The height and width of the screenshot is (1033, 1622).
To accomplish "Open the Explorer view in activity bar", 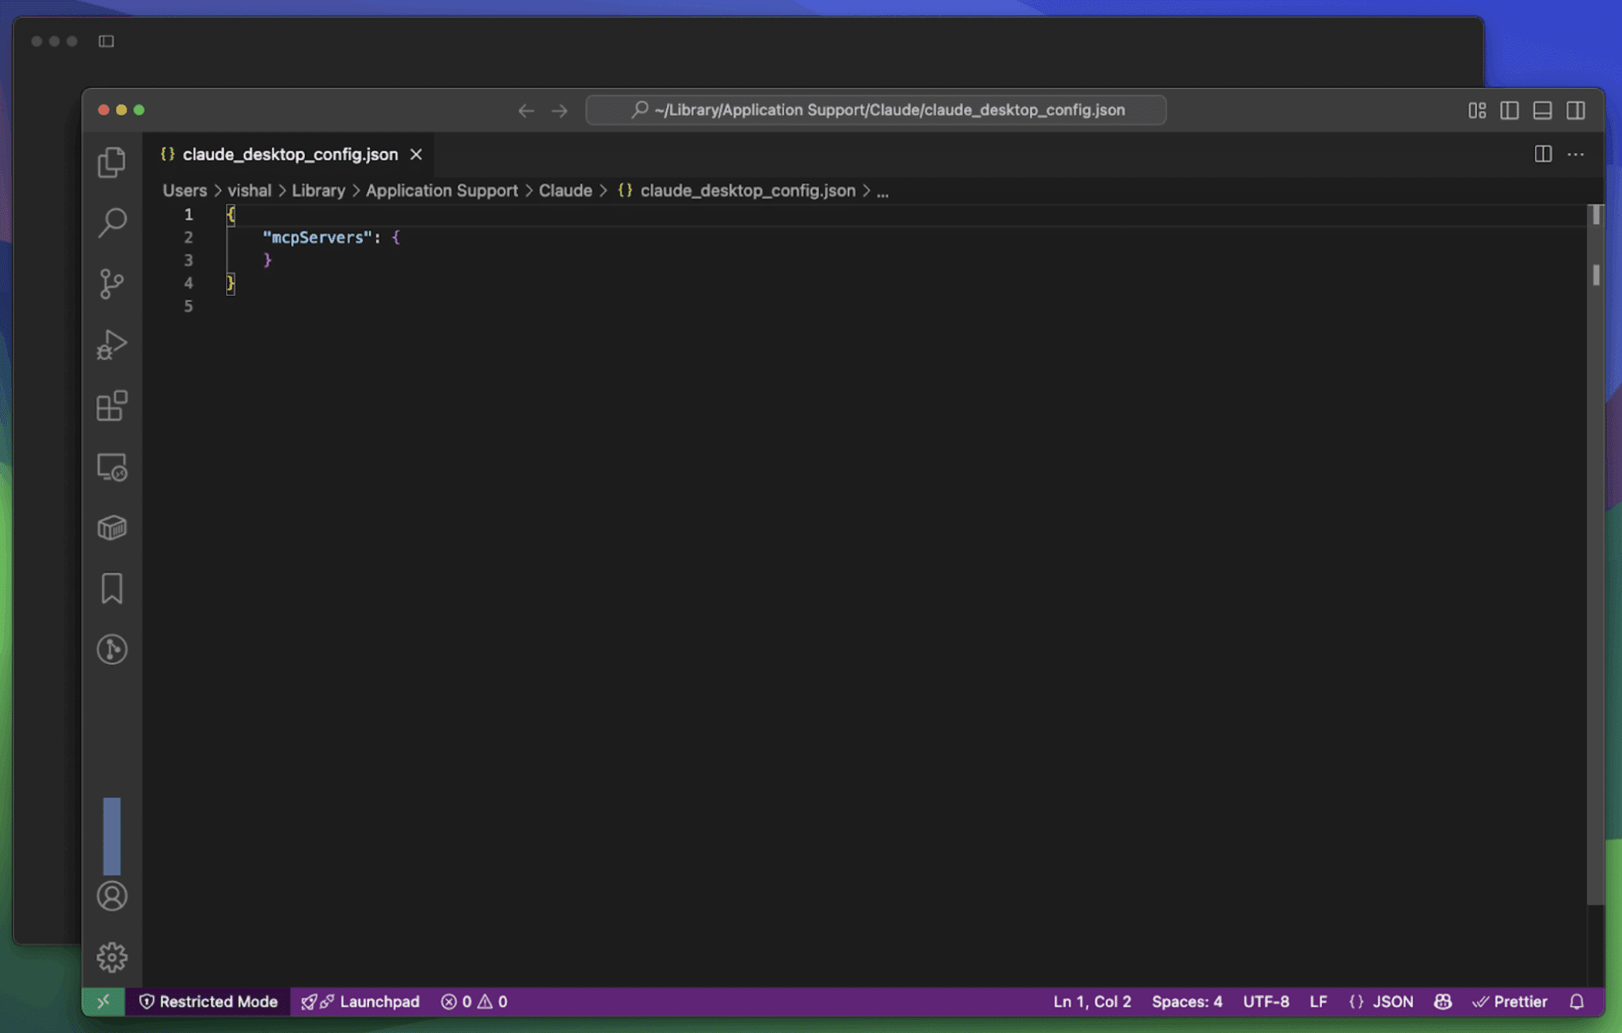I will (112, 162).
